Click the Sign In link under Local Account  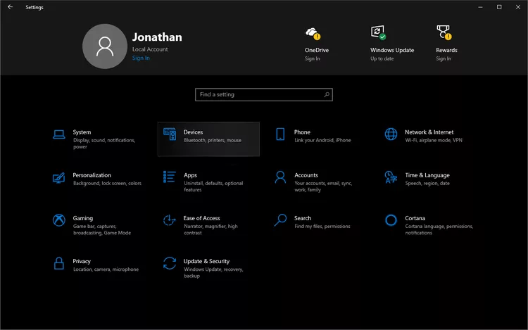tap(141, 58)
